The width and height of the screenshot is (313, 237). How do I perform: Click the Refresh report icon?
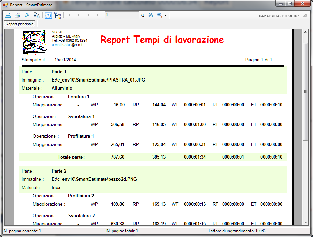pyautogui.click(x=27, y=15)
